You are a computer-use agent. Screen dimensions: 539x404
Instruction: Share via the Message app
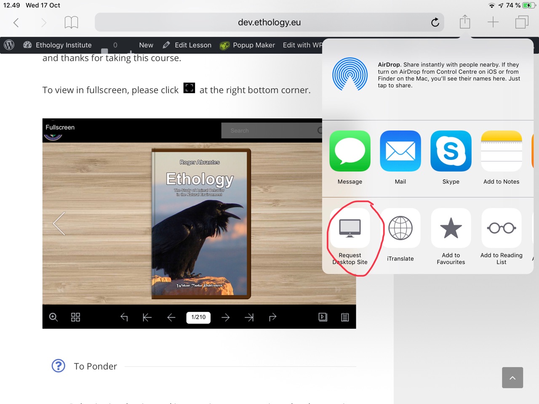coord(350,157)
